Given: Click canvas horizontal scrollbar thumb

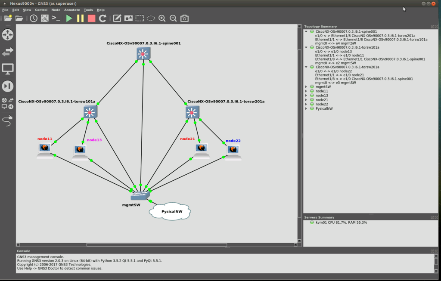Looking at the screenshot, I should coord(157,245).
